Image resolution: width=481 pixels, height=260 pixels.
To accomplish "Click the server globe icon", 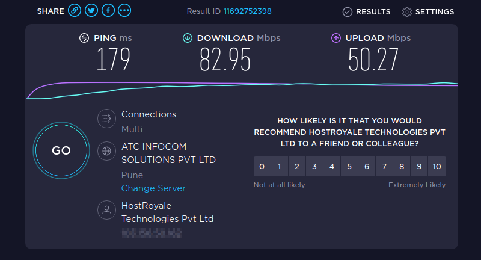I will point(106,151).
